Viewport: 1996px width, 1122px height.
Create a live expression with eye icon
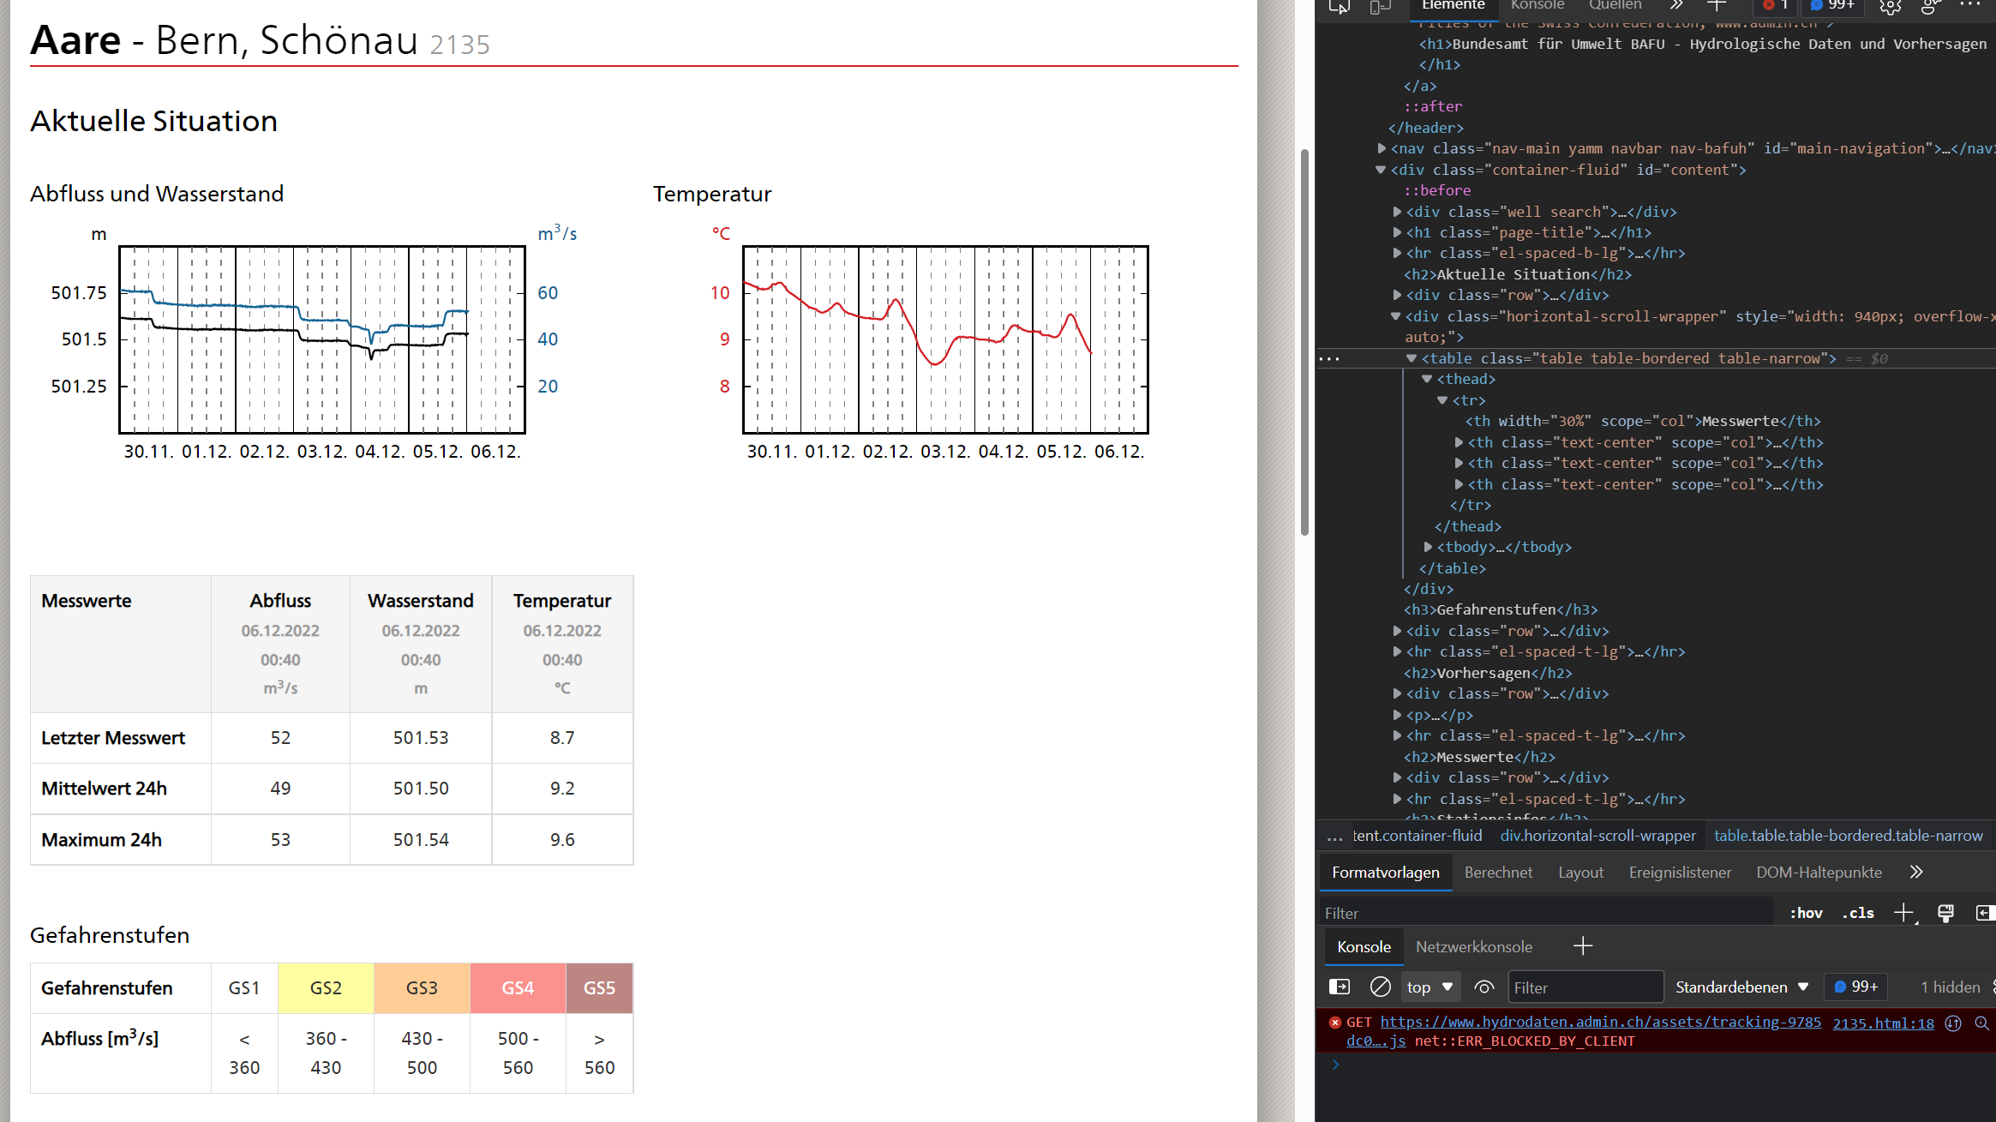coord(1484,987)
